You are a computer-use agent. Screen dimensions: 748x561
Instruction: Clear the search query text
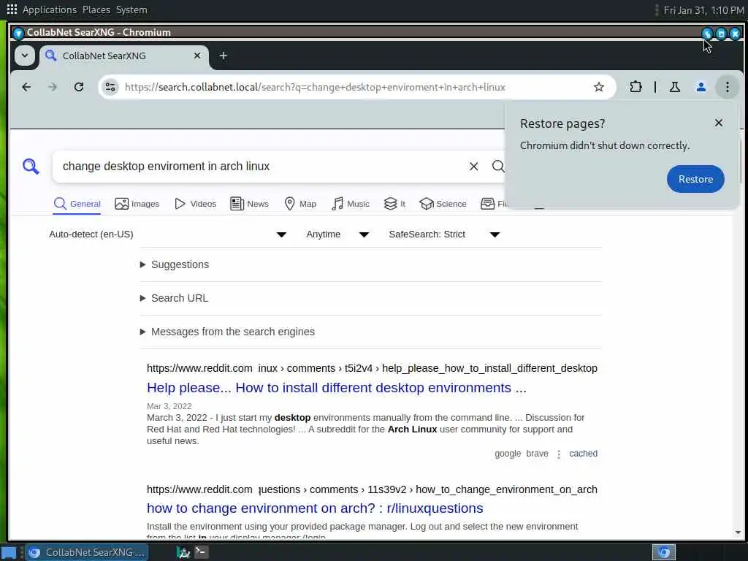point(473,166)
